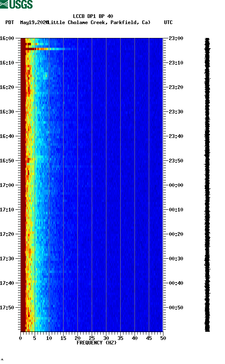Click the 17:00 PDT time label
225x364 pixels.
[7, 185]
